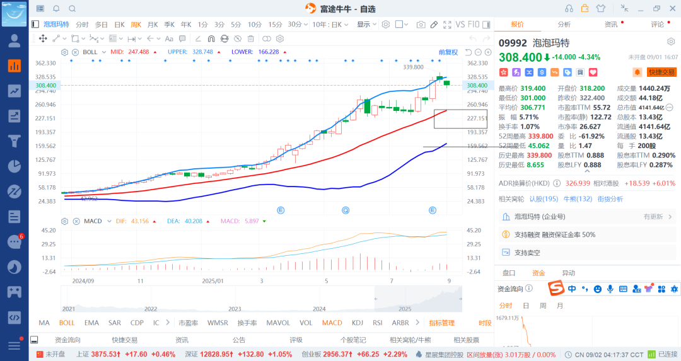Open the 10年: 日K range dropdown
Viewport: 681px width, 361px height.
tap(330, 25)
